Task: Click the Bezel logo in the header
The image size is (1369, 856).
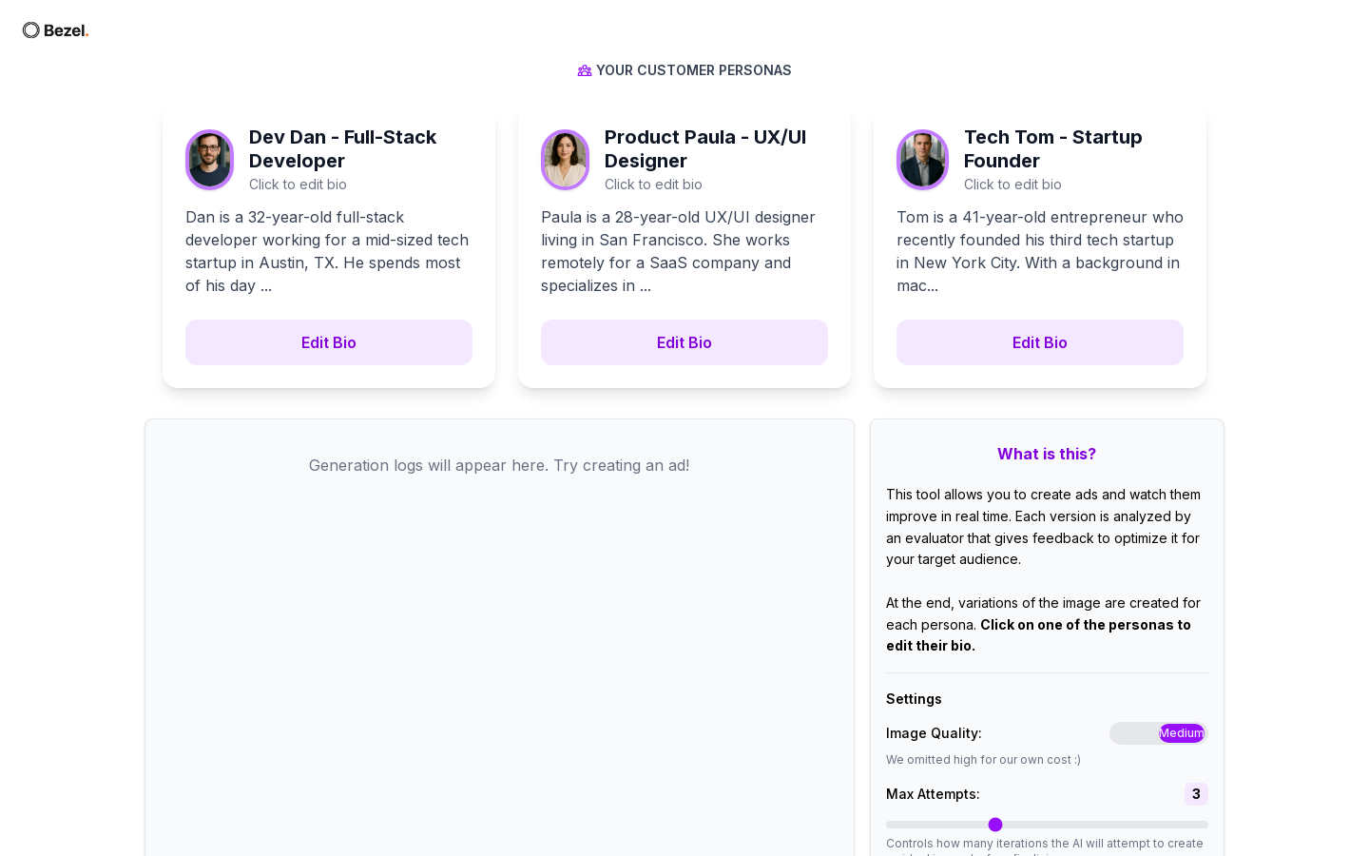Action: tap(55, 30)
